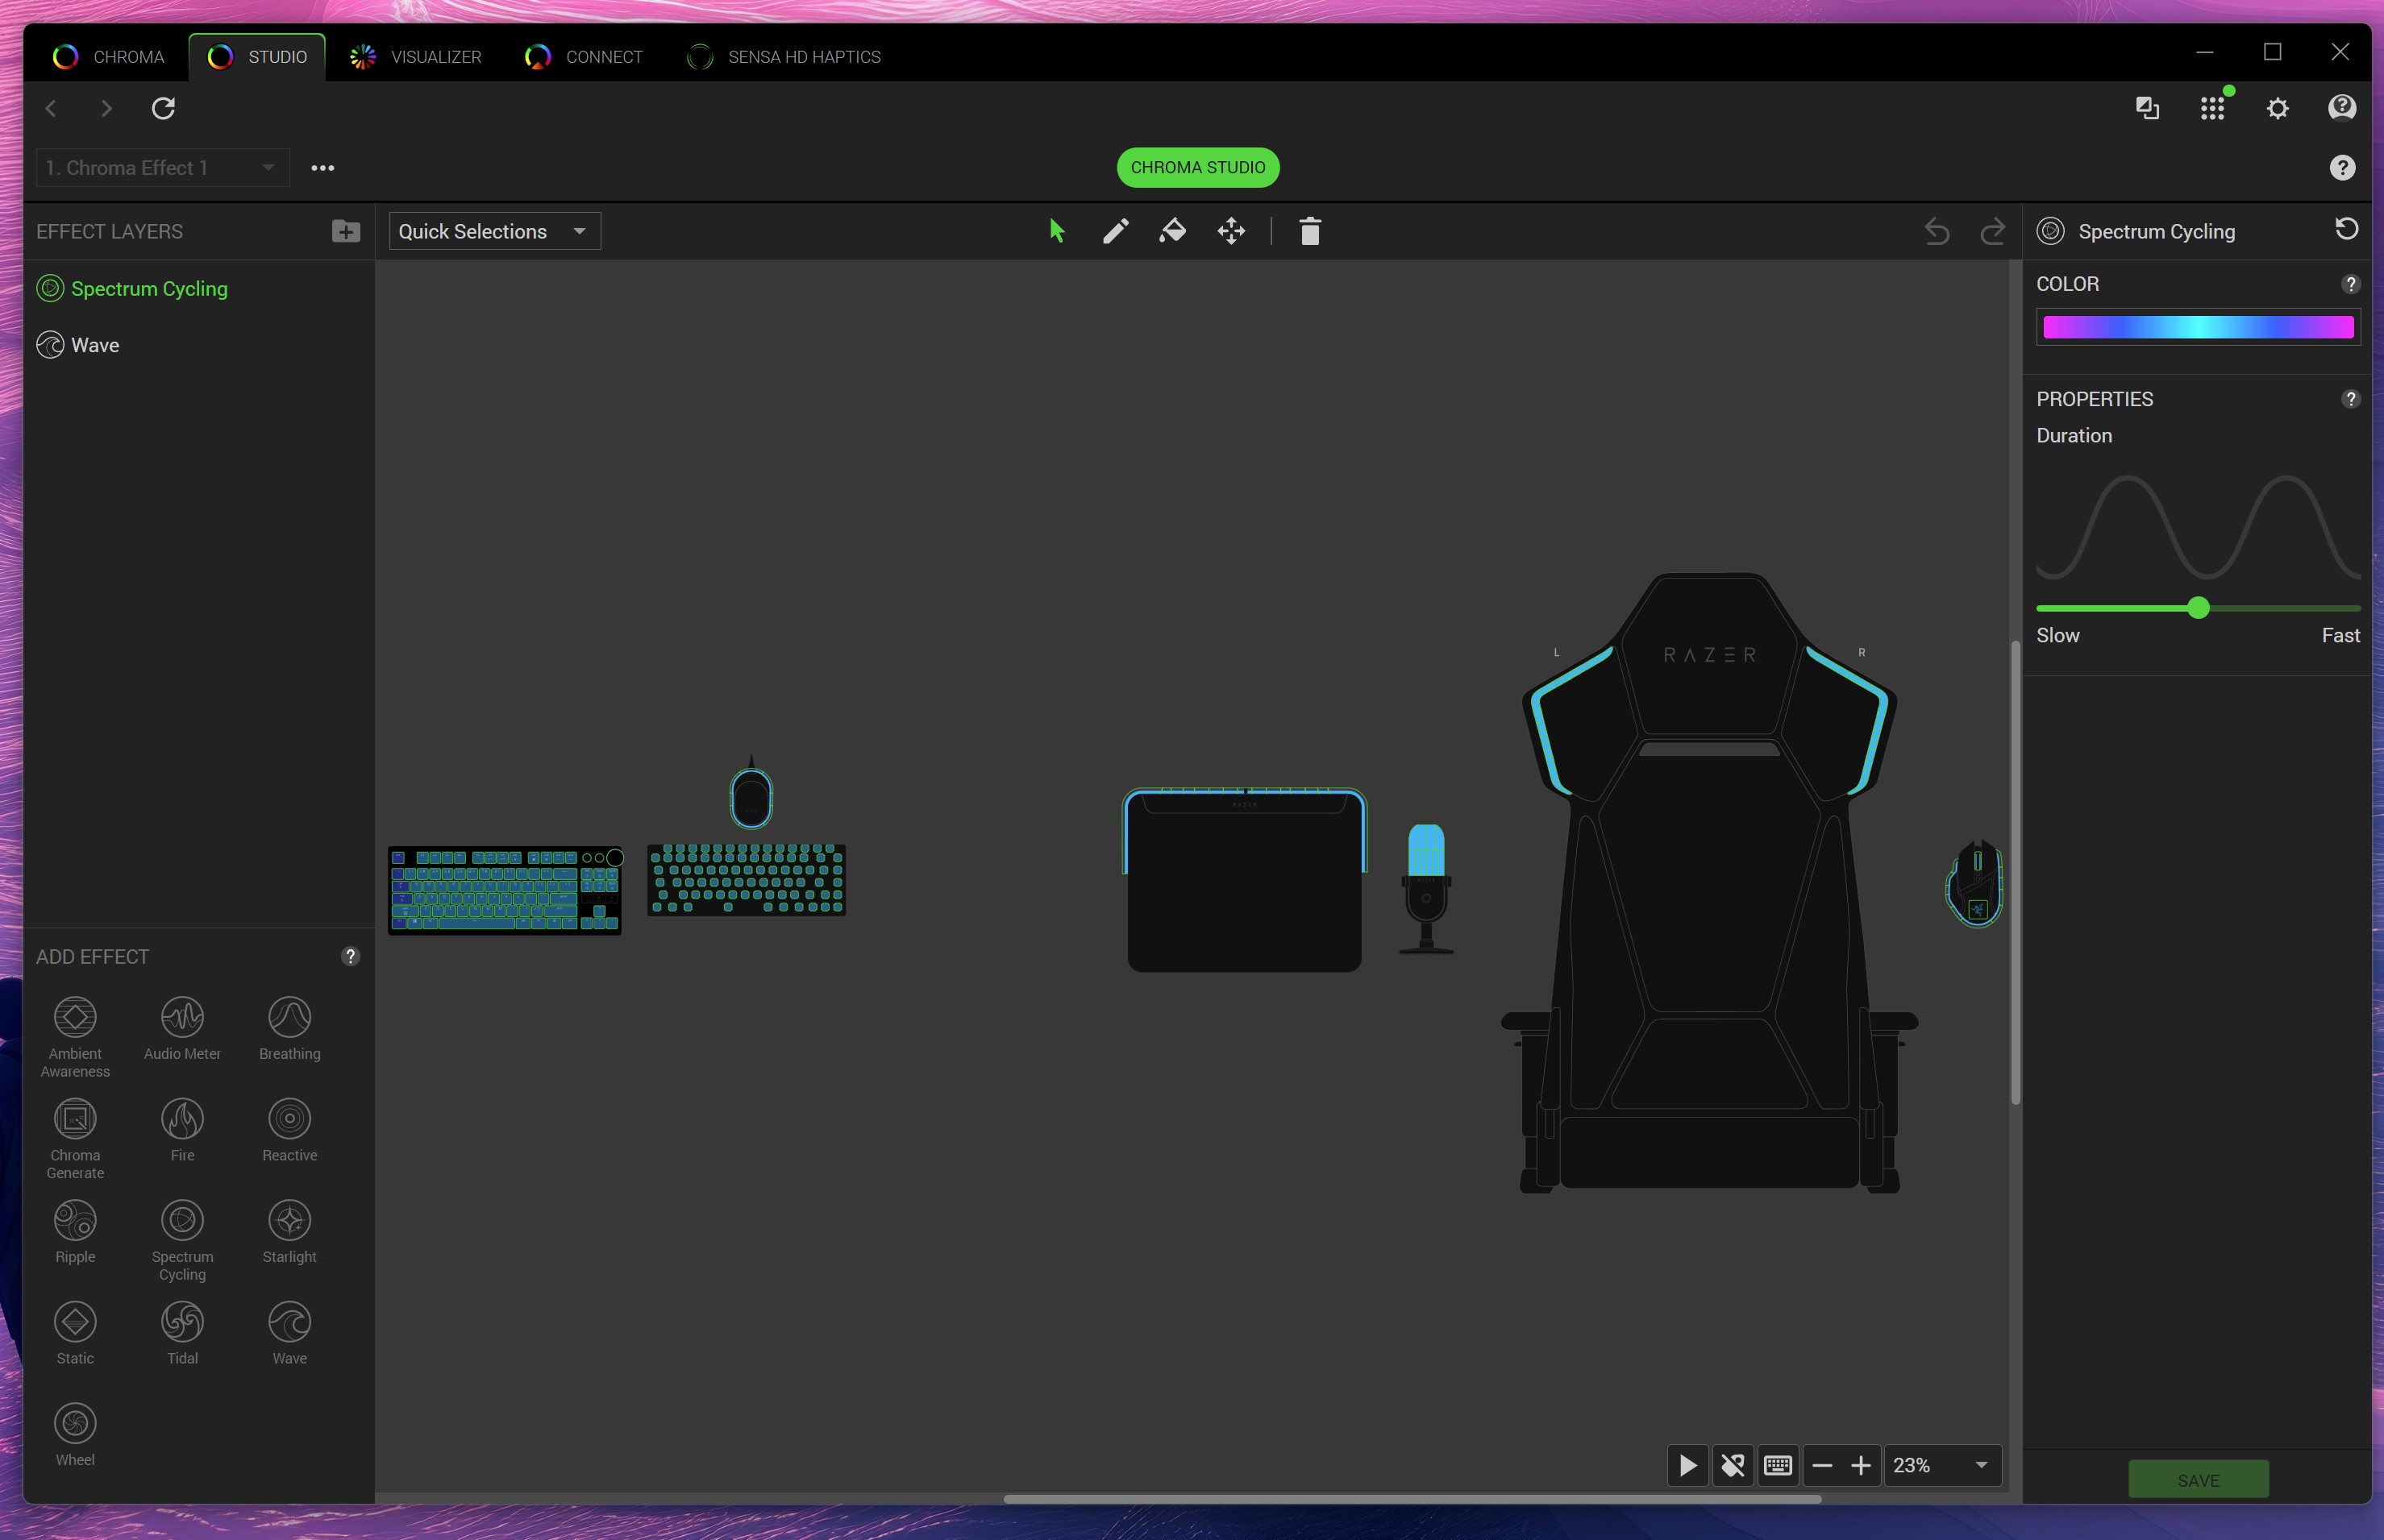2384x1540 pixels.
Task: Click the horizontal canvas scrollbar
Action: 1412,1498
